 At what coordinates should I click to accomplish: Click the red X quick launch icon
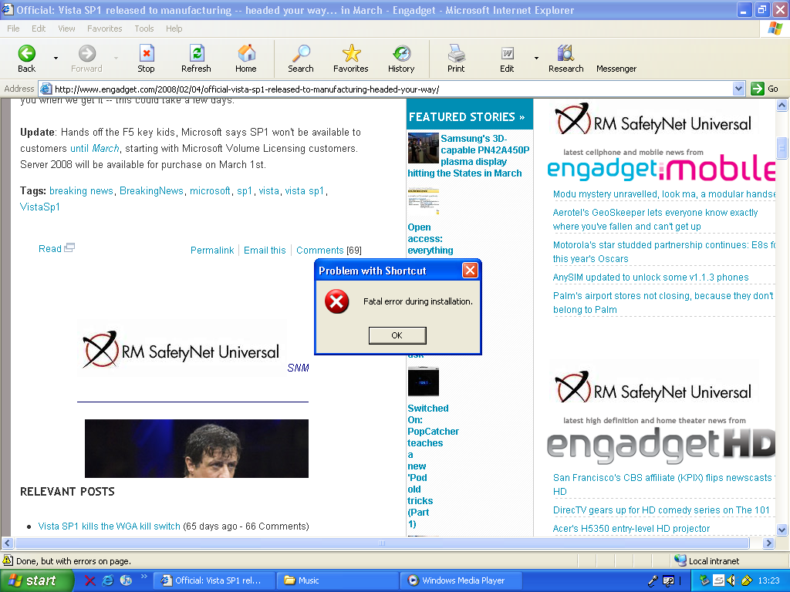pyautogui.click(x=90, y=580)
